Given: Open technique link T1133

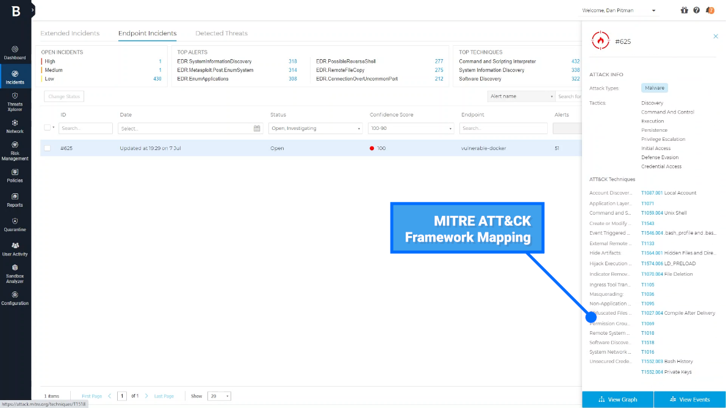Looking at the screenshot, I should click(x=647, y=243).
